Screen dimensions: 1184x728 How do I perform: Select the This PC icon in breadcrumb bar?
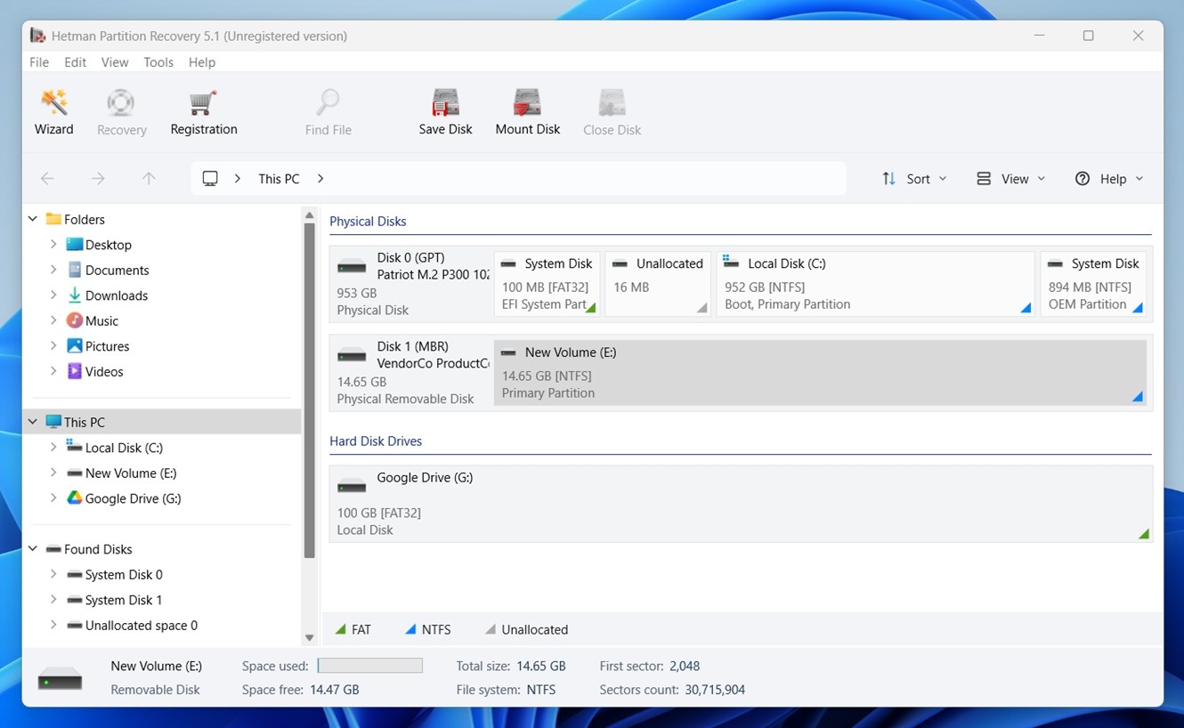(x=208, y=178)
